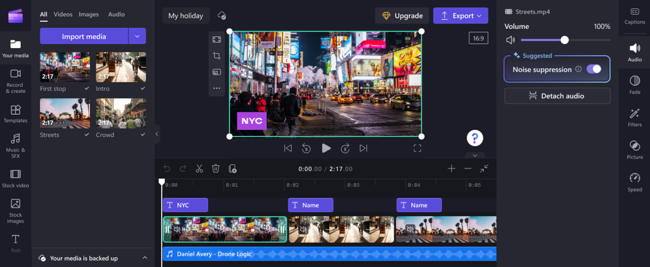Select the crop tool beside preview
This screenshot has height=267, width=650.
pos(217,56)
